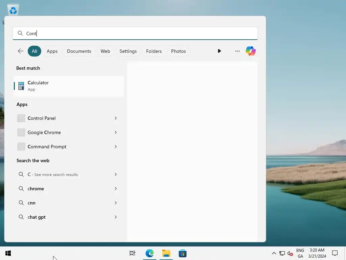Show hidden system tray icons
Screen dimensions: 346x260
point(274,253)
